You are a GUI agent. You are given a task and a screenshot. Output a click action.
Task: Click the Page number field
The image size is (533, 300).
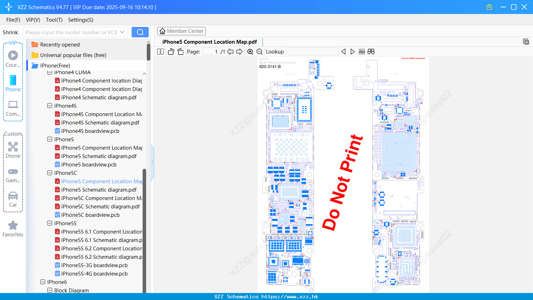pos(211,51)
